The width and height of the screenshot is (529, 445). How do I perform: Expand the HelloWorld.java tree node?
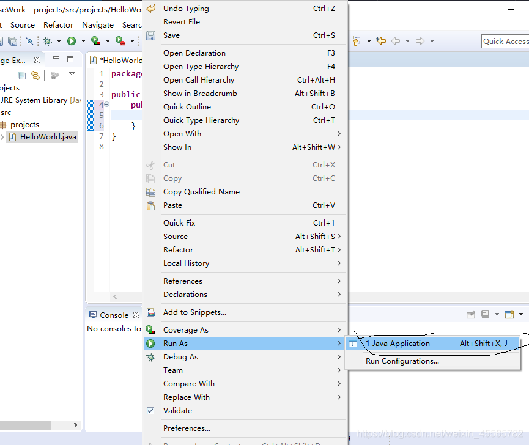[x=2, y=137]
